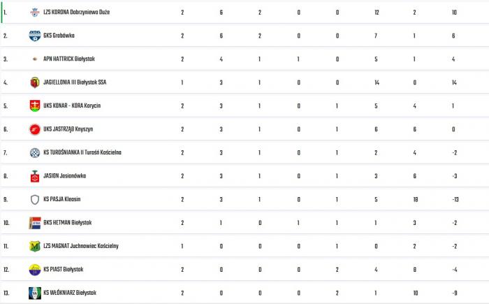489x304 pixels.
Task: Click the JASION Jasionówka red crest
Action: point(35,176)
